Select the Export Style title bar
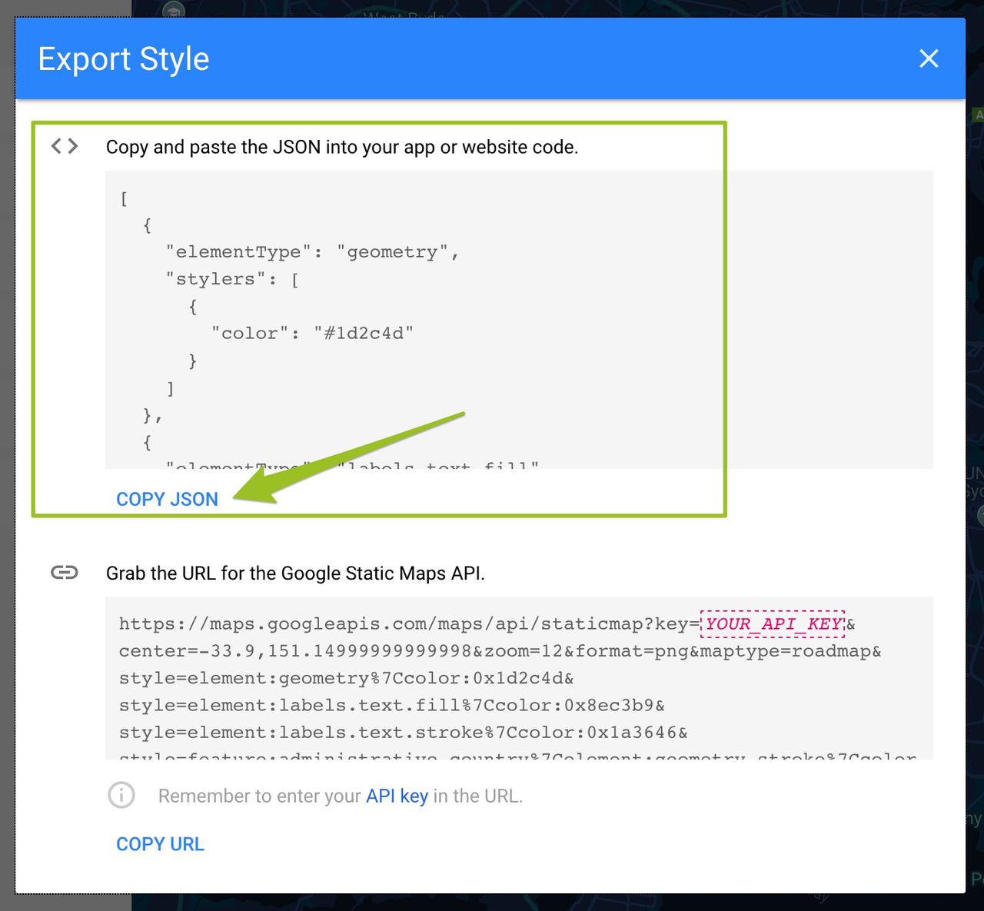Screen dimensions: 984x911 [x=123, y=58]
